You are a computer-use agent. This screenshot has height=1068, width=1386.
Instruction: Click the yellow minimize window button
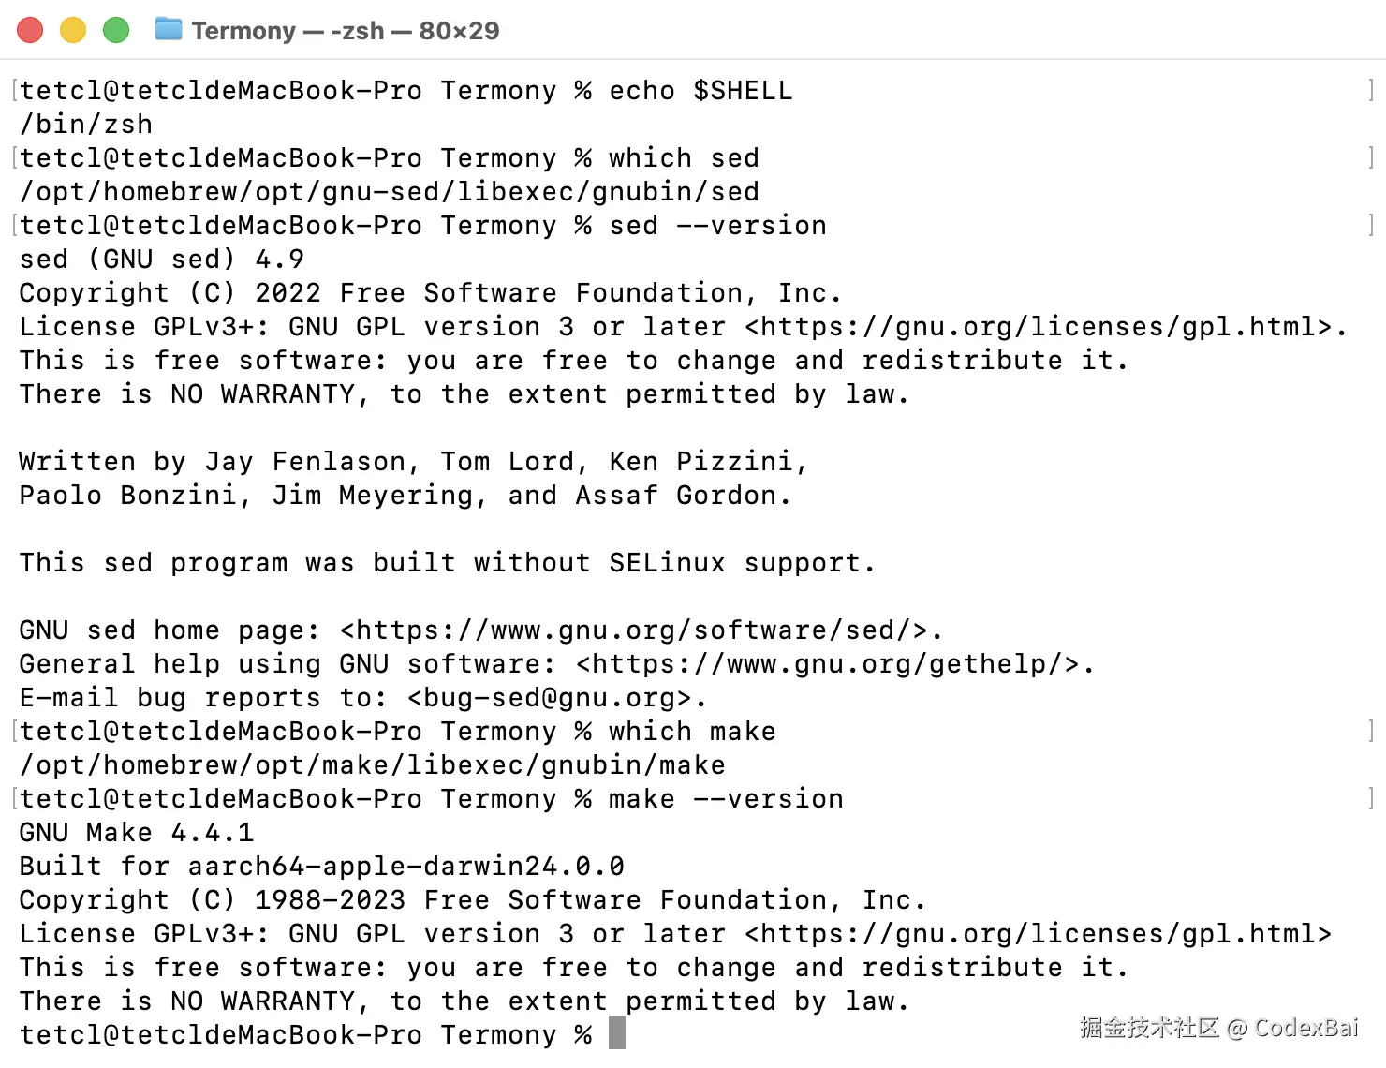tap(73, 30)
